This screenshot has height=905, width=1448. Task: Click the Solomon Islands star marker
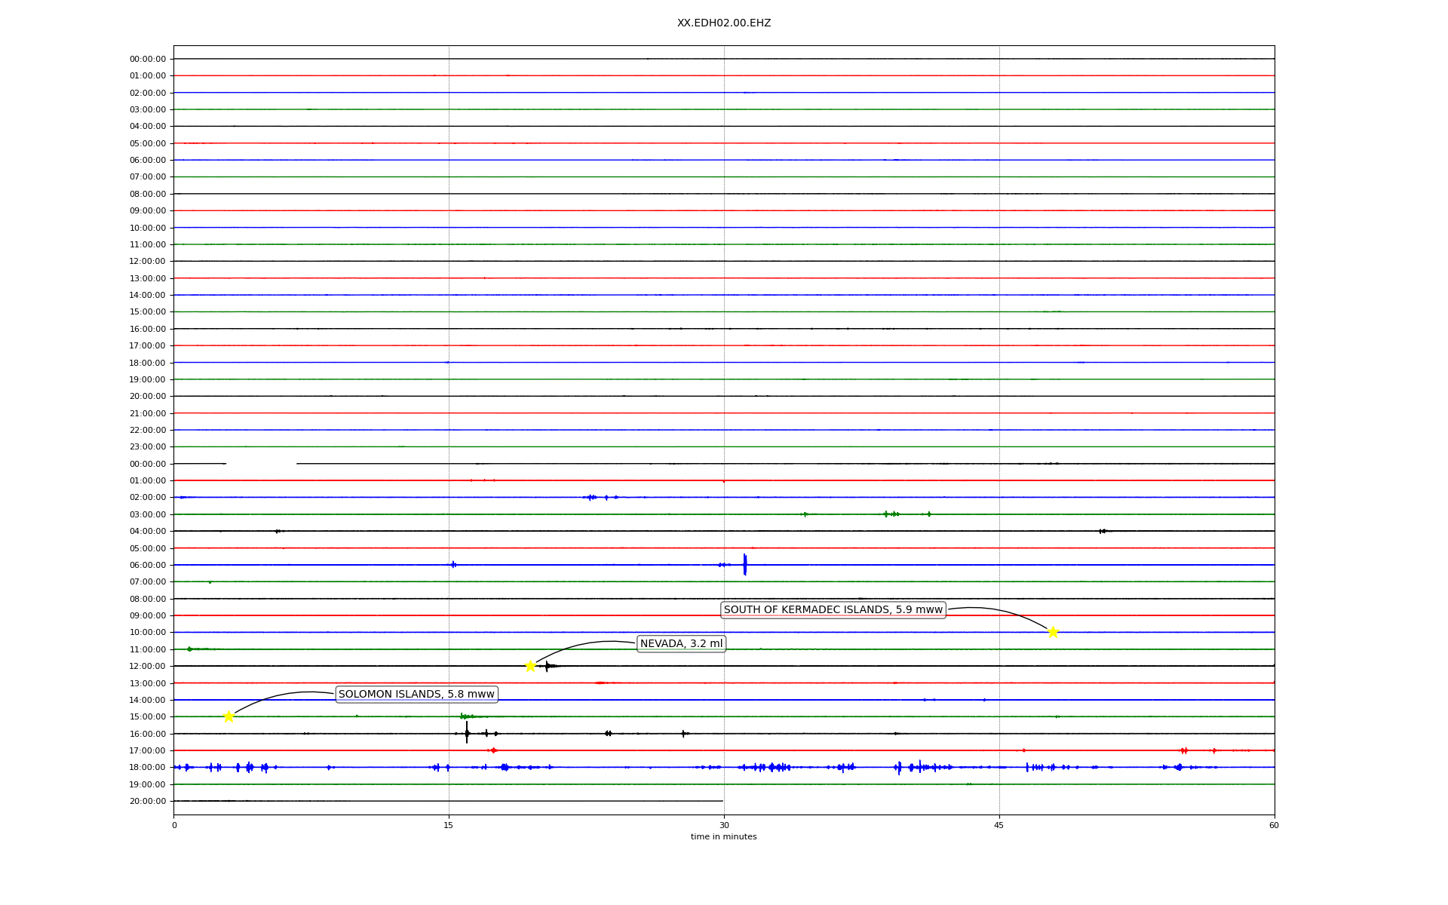click(x=229, y=716)
